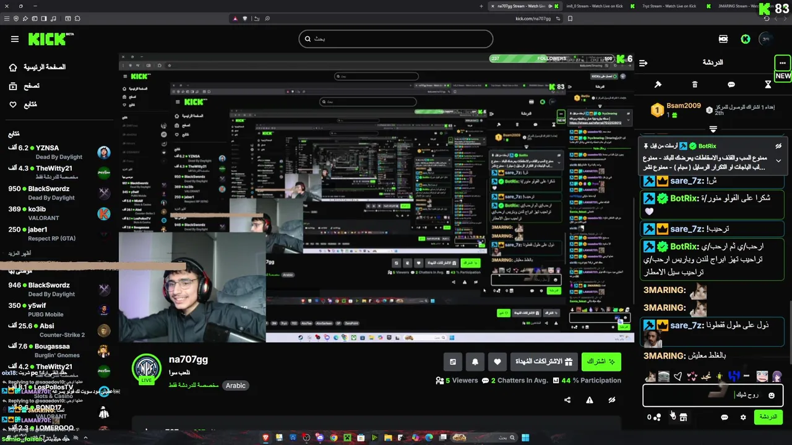Viewport: 792px width, 445px height.
Task: Click the Arabic language tag
Action: point(236,385)
